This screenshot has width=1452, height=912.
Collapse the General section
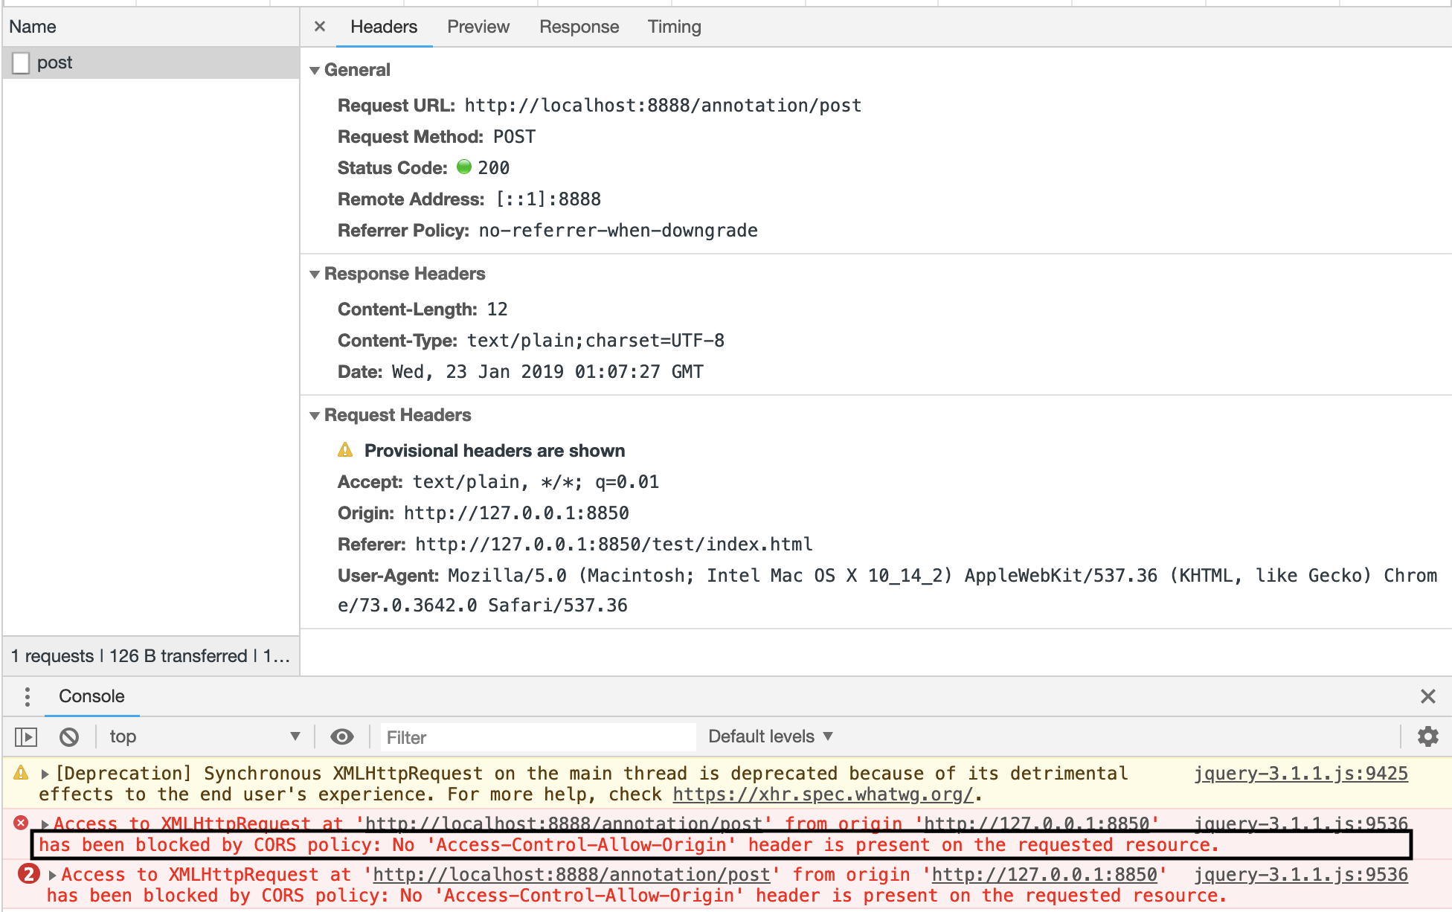point(315,69)
